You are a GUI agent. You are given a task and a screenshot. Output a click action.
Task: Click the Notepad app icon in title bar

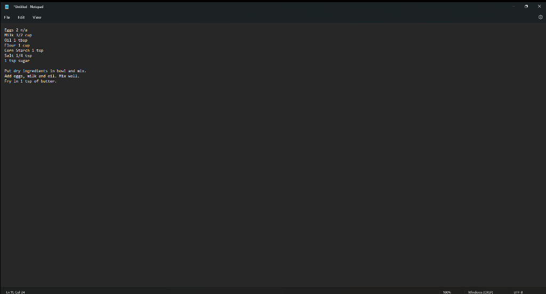(x=6, y=6)
